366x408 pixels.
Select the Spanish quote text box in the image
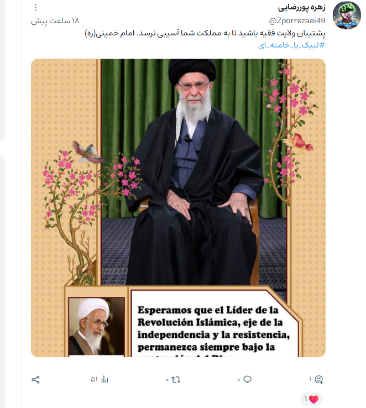pyautogui.click(x=215, y=324)
